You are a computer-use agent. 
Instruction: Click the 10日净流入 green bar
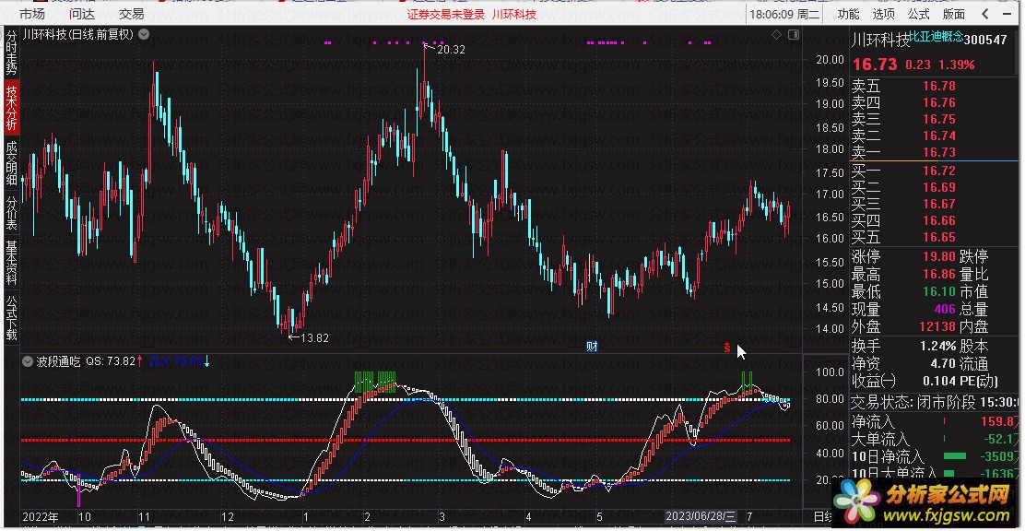click(953, 455)
